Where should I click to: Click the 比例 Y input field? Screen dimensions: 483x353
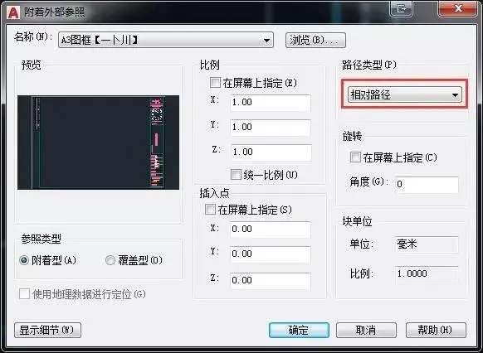(x=271, y=128)
